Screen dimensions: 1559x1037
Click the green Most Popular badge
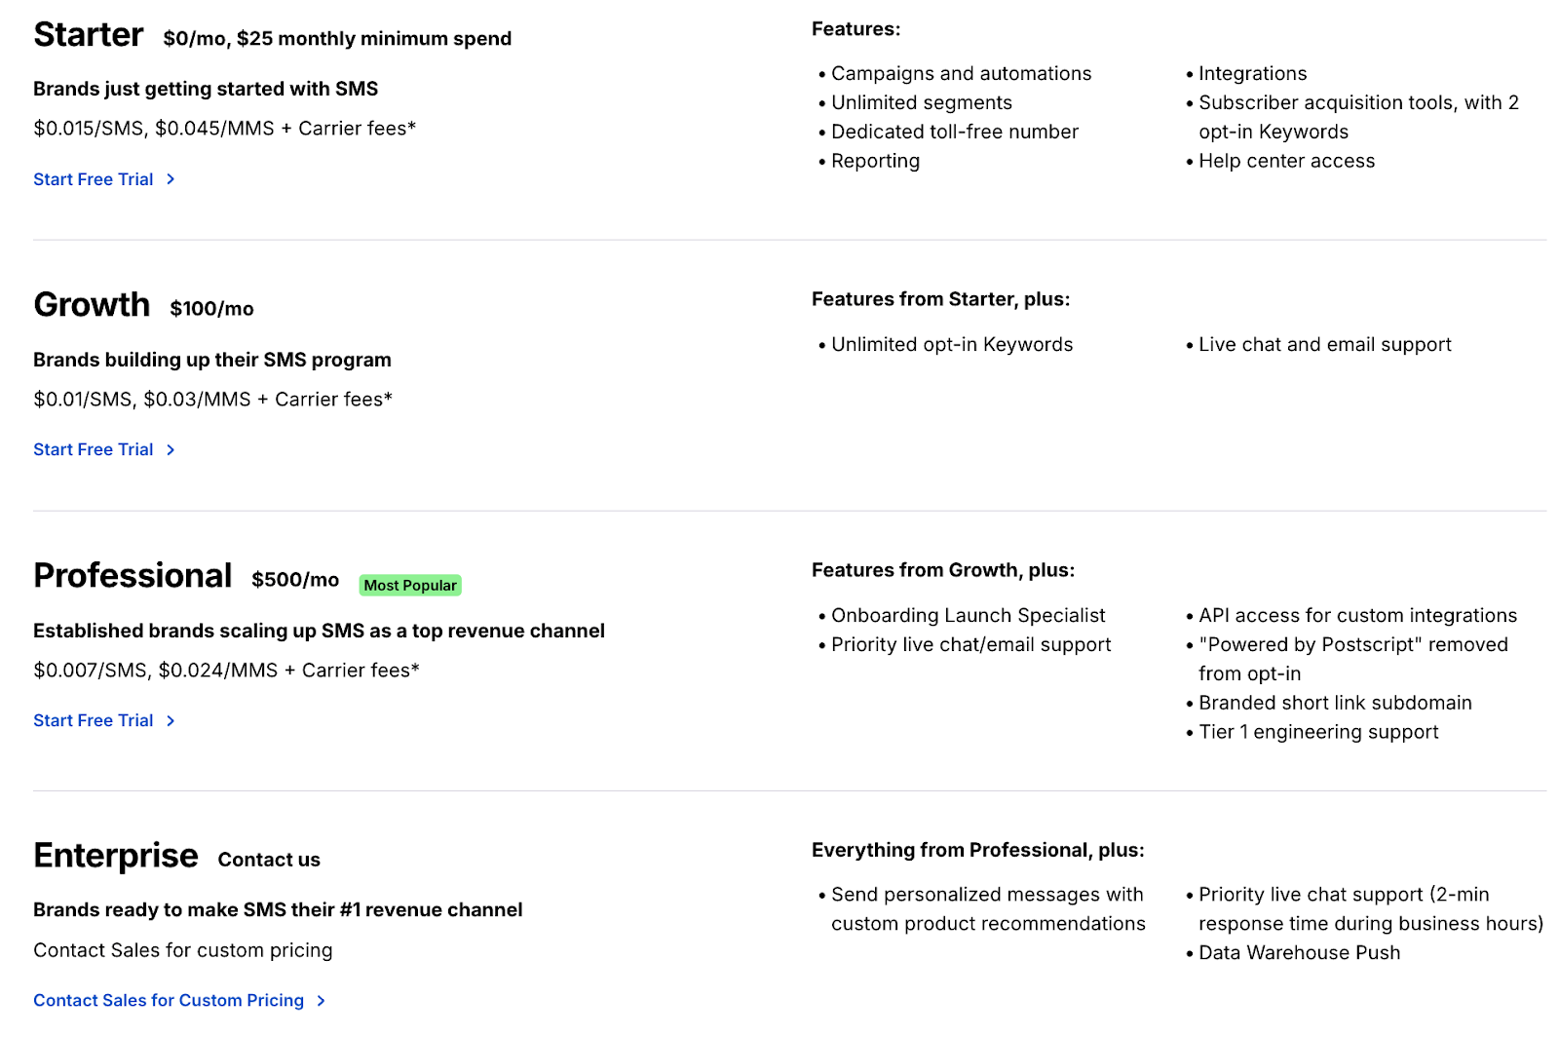(410, 586)
